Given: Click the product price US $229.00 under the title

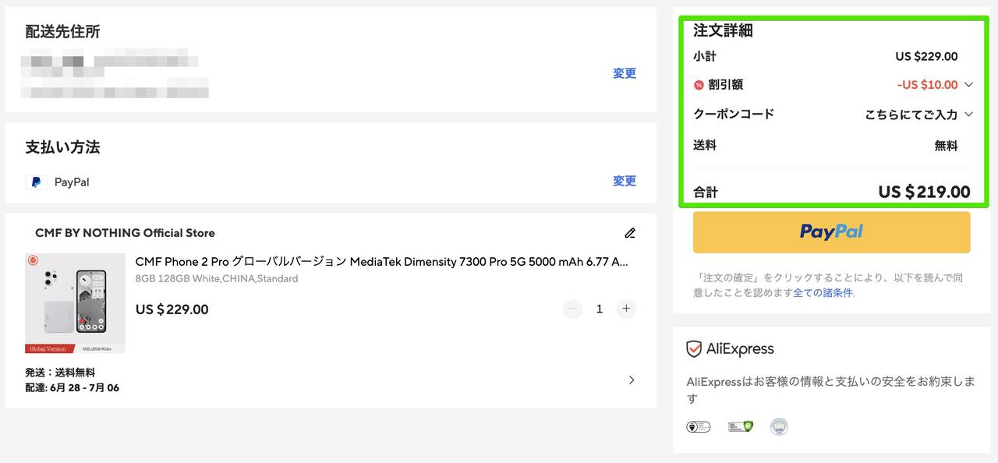Looking at the screenshot, I should 172,309.
